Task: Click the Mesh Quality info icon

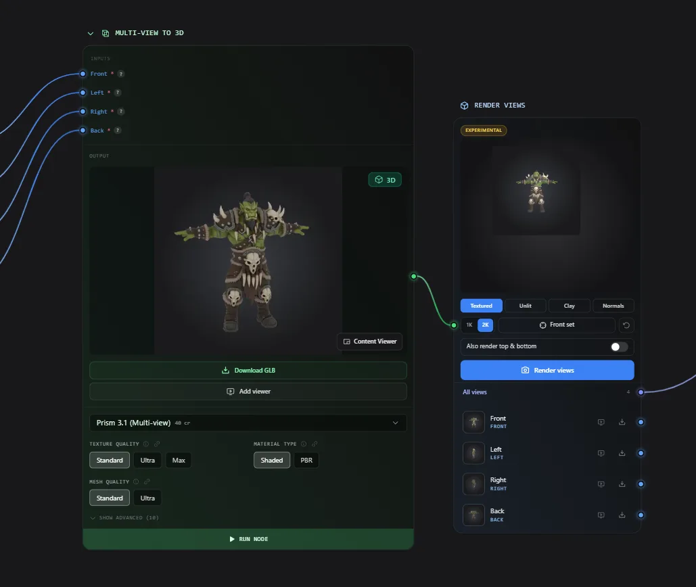Action: (x=136, y=482)
